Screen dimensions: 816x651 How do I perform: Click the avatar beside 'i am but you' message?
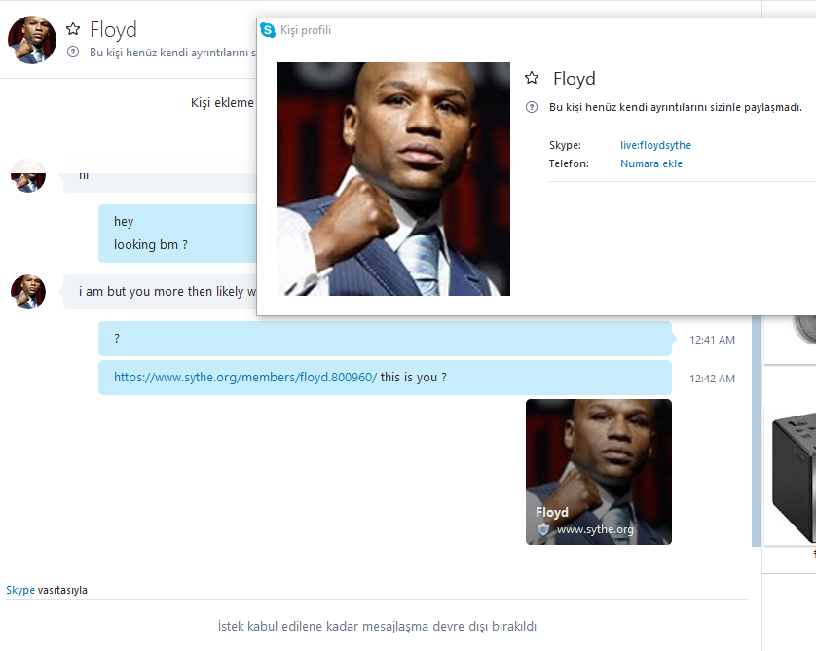click(x=28, y=292)
